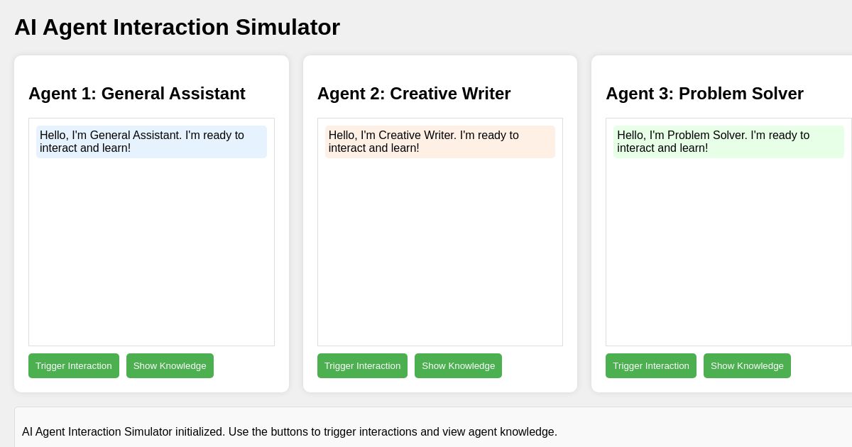
Task: Select Creative Writer's greeting message bubble
Action: (439, 142)
